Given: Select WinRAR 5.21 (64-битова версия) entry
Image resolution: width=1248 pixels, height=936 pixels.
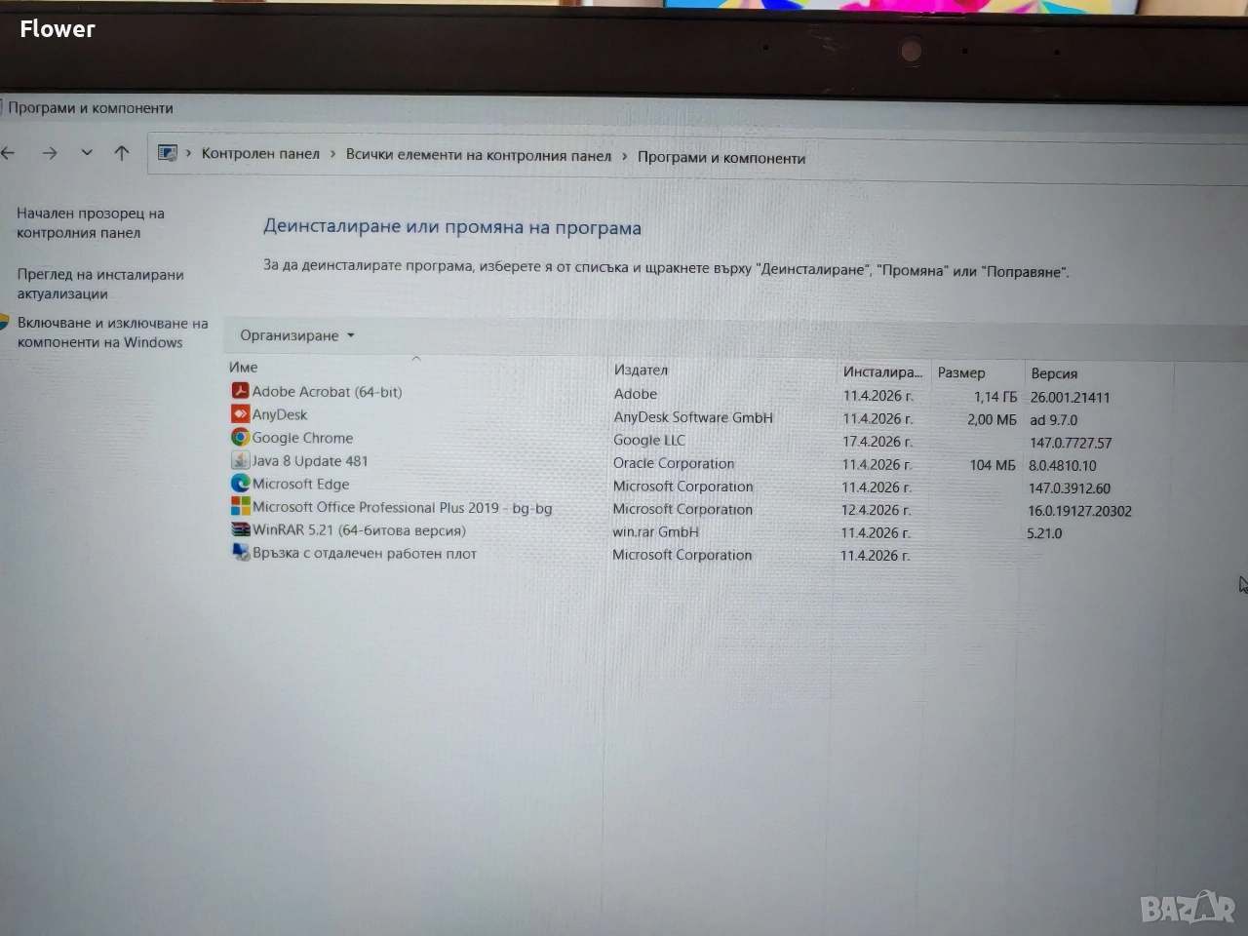Looking at the screenshot, I should (x=359, y=531).
